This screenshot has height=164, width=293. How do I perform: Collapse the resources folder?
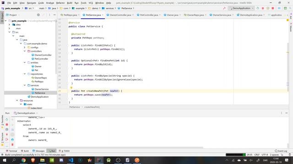tap(17, 100)
